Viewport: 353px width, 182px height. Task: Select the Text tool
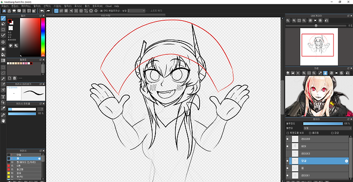(3, 97)
